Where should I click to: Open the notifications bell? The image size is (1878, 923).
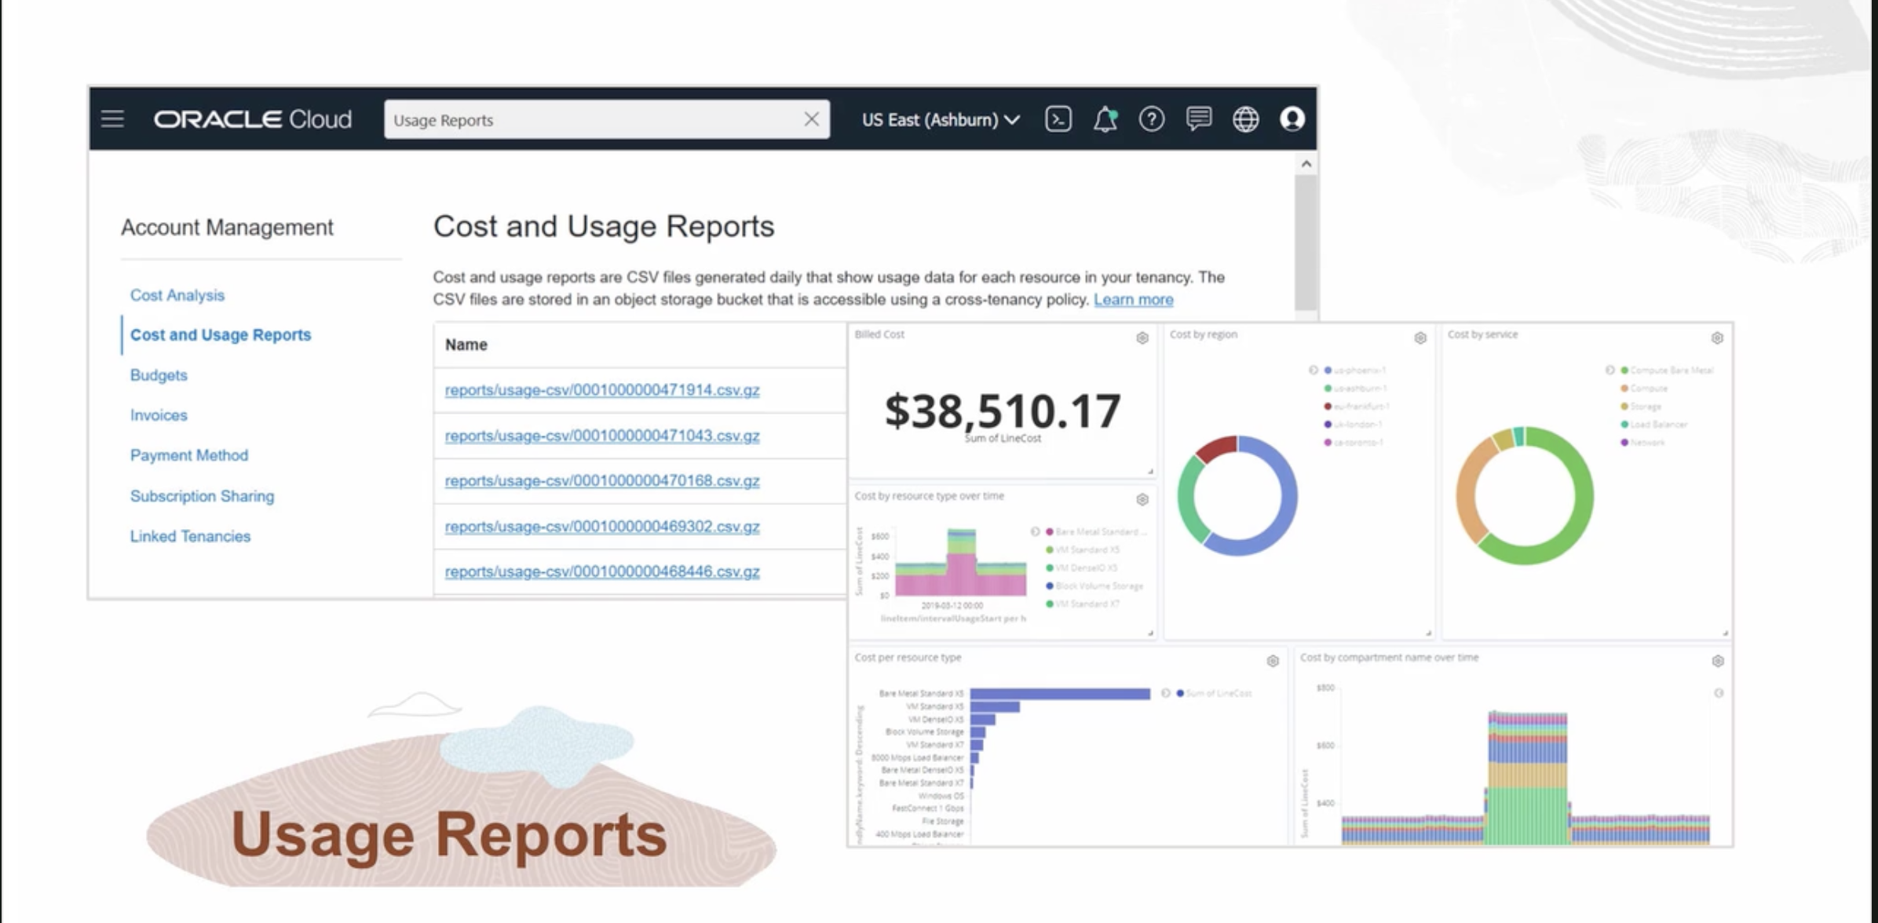(x=1105, y=119)
